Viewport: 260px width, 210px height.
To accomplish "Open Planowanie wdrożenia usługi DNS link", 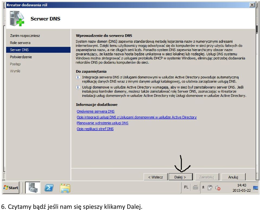I will 102,123.
